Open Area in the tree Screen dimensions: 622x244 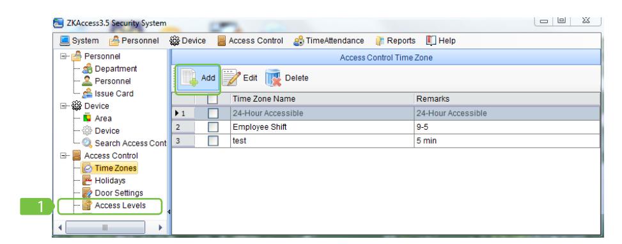pyautogui.click(x=103, y=118)
